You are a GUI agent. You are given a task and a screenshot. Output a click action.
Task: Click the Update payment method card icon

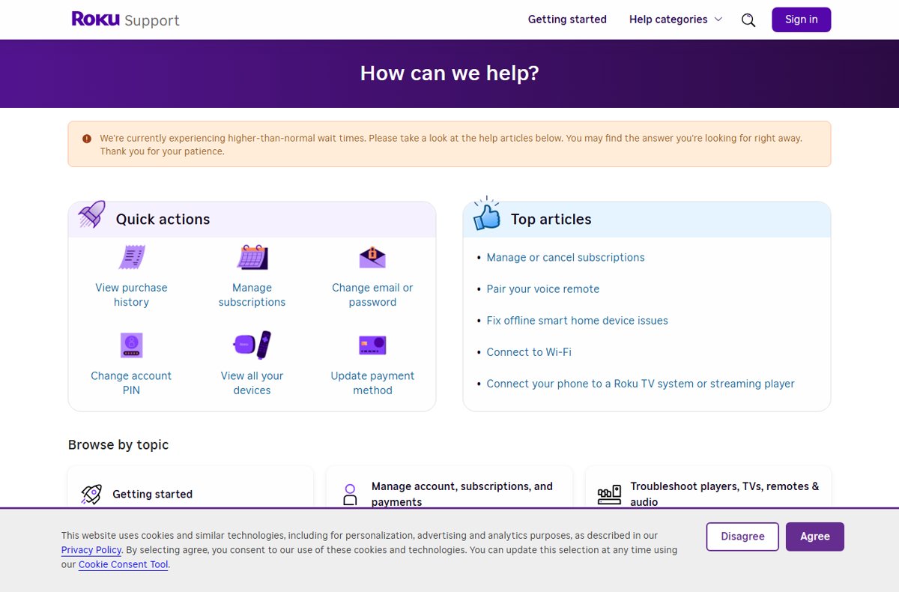click(x=372, y=345)
